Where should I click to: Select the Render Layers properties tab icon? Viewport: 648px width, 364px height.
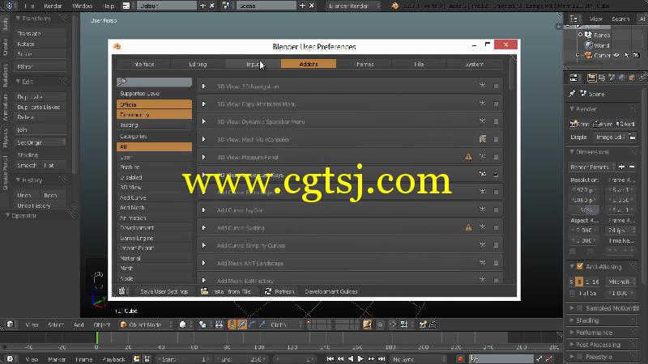pos(602,78)
